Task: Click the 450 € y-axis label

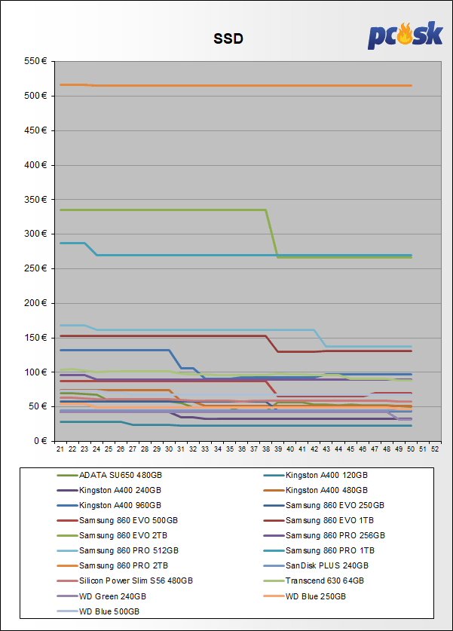Action: click(35, 130)
